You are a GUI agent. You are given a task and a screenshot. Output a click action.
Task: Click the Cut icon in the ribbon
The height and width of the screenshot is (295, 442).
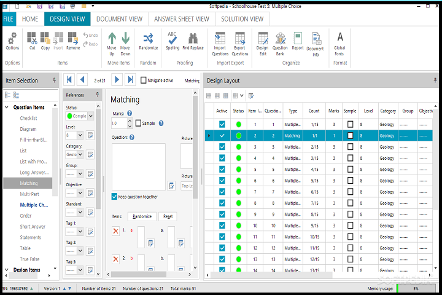(x=32, y=39)
